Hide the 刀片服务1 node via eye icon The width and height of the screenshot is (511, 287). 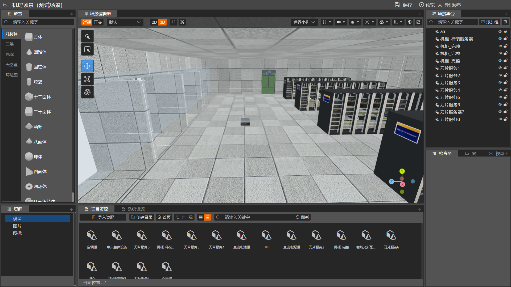tap(500, 68)
